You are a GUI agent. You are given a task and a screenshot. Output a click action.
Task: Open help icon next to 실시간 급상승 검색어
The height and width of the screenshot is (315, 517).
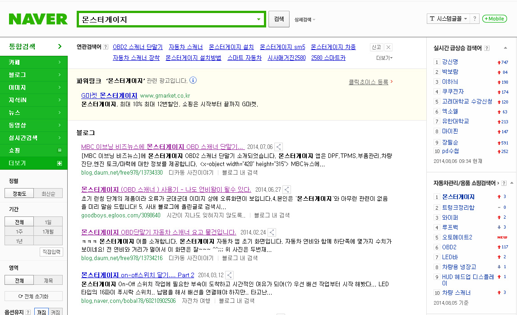[487, 48]
